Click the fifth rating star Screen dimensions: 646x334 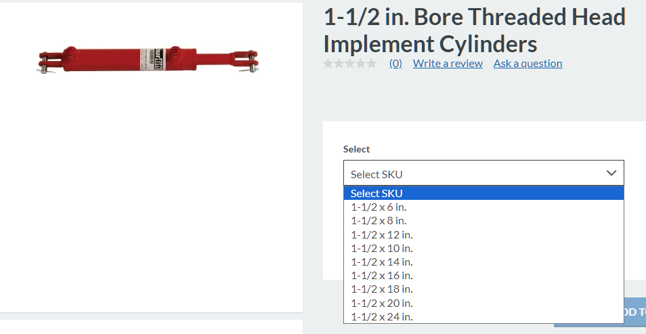click(371, 64)
